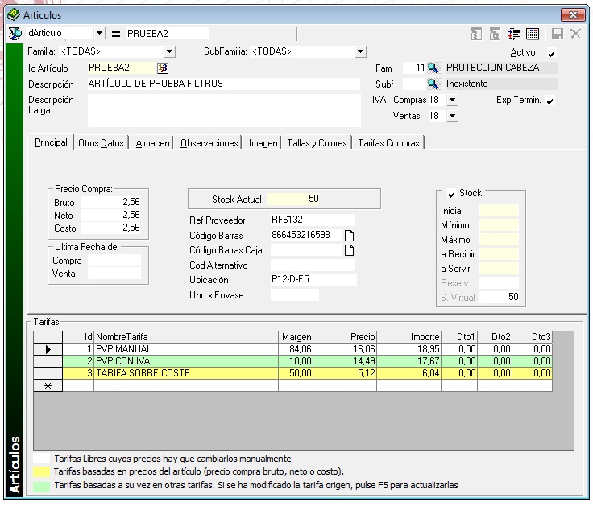The image size is (593, 506).
Task: Click the Neto price field 2,56
Action: point(111,215)
